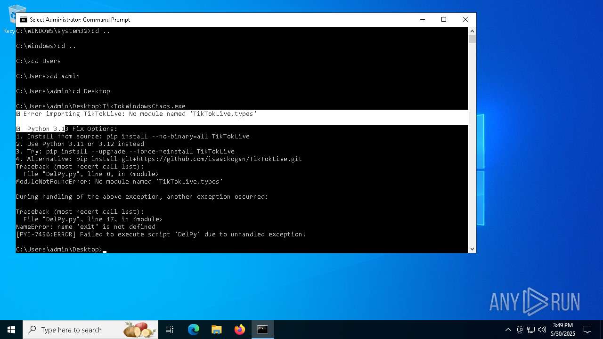Open File Explorer from the taskbar
Image resolution: width=603 pixels, height=339 pixels.
click(x=216, y=330)
